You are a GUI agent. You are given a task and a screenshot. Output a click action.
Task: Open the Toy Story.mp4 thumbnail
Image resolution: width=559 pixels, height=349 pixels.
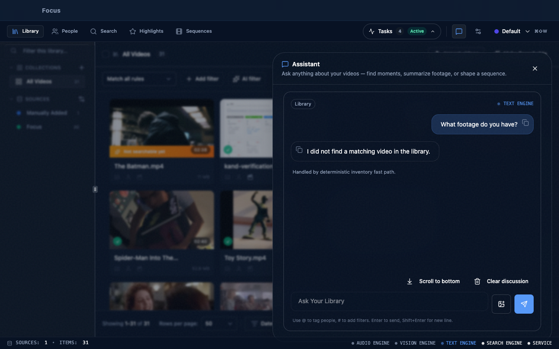tap(246, 220)
